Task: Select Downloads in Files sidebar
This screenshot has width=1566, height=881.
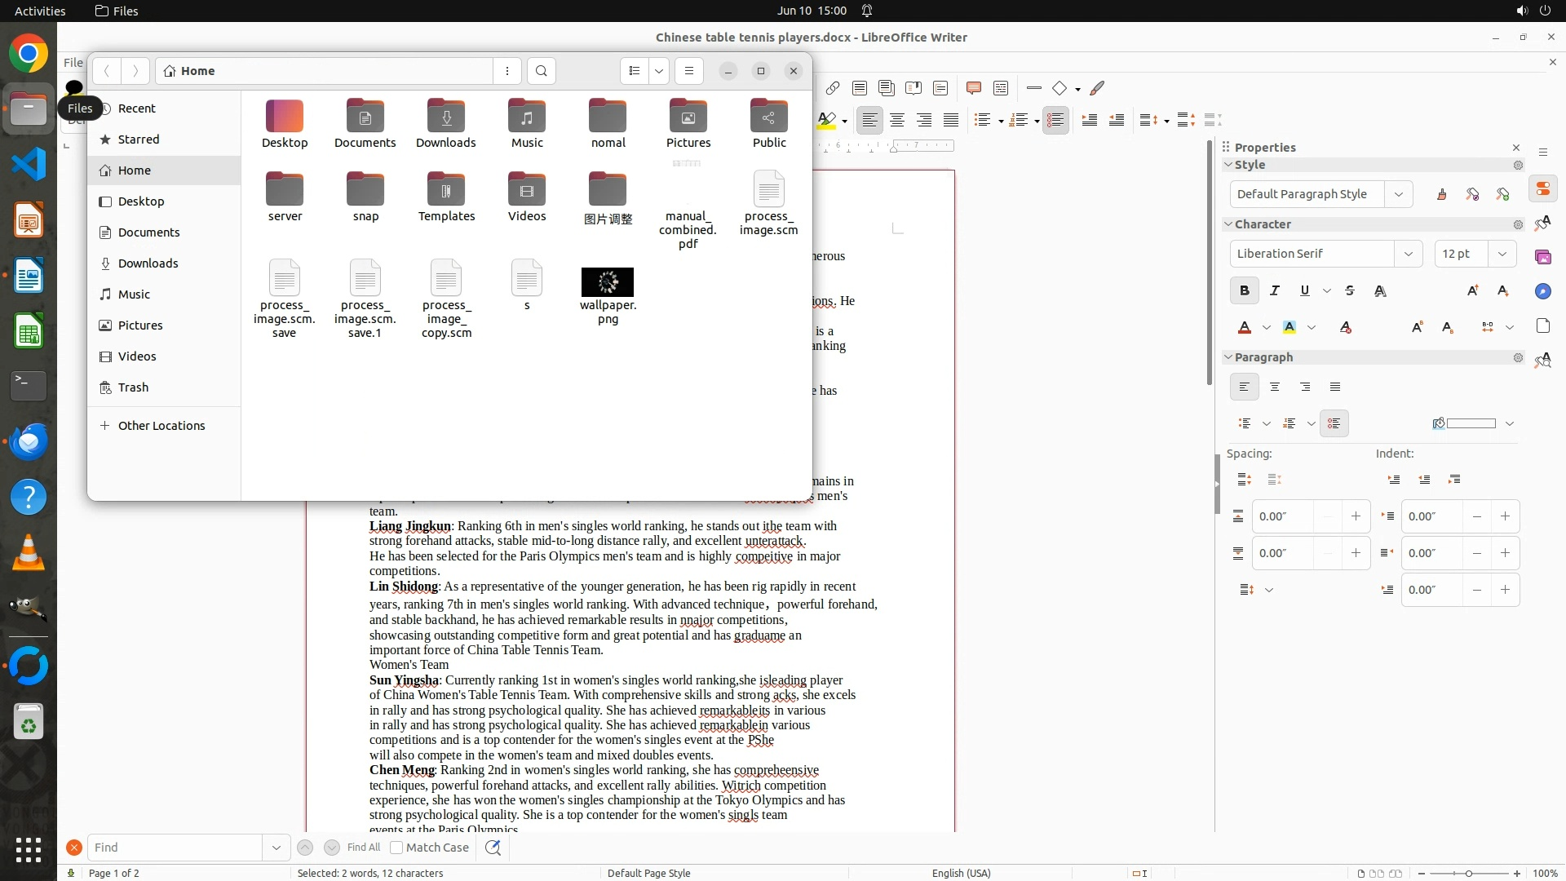Action: [x=148, y=263]
